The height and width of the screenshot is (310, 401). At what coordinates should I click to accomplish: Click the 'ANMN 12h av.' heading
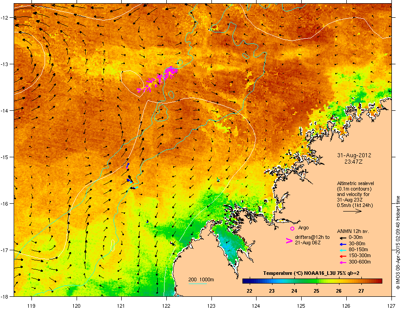point(353,231)
